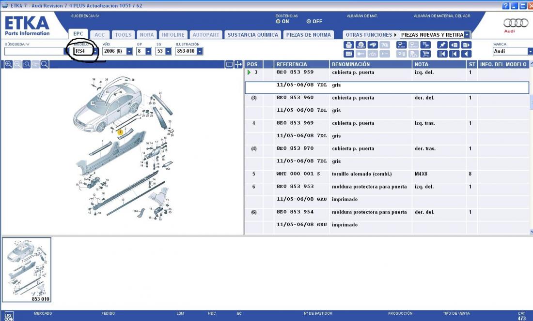Select part reference 8E0 853 959
Viewport: 533px width, 321px height.
(295, 72)
